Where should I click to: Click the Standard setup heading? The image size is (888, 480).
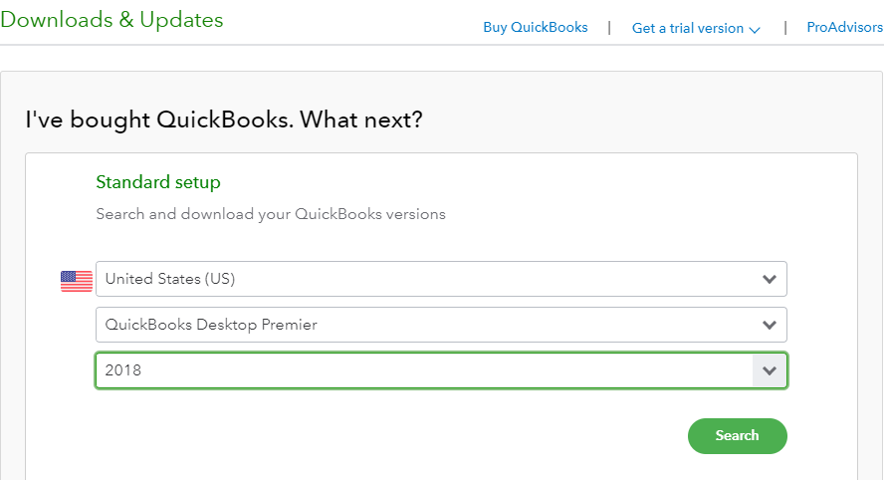158,182
